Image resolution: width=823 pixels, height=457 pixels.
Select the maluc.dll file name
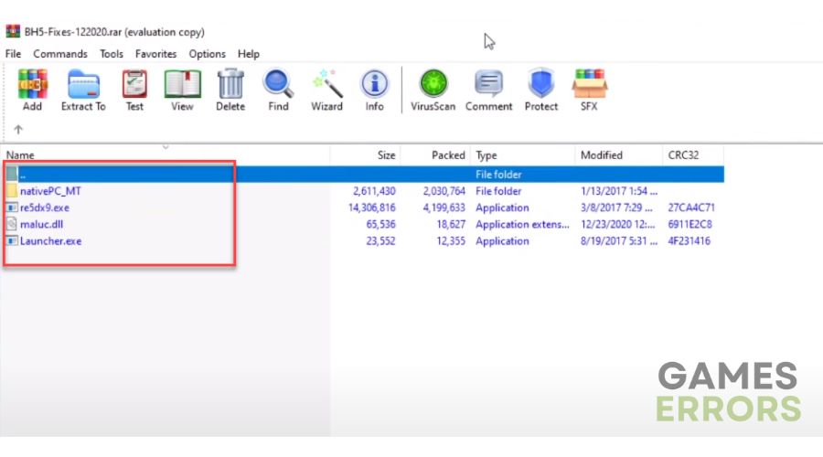click(41, 225)
